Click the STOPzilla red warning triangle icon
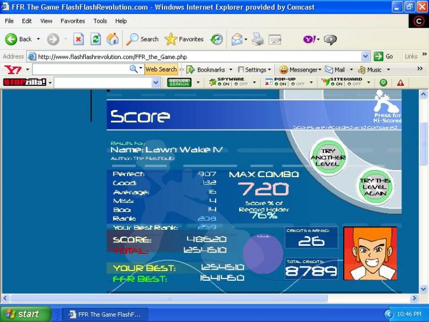The image size is (429, 322). 400,83
